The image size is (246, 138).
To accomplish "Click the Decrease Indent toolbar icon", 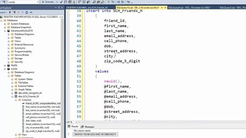I will tap(118, 2).
